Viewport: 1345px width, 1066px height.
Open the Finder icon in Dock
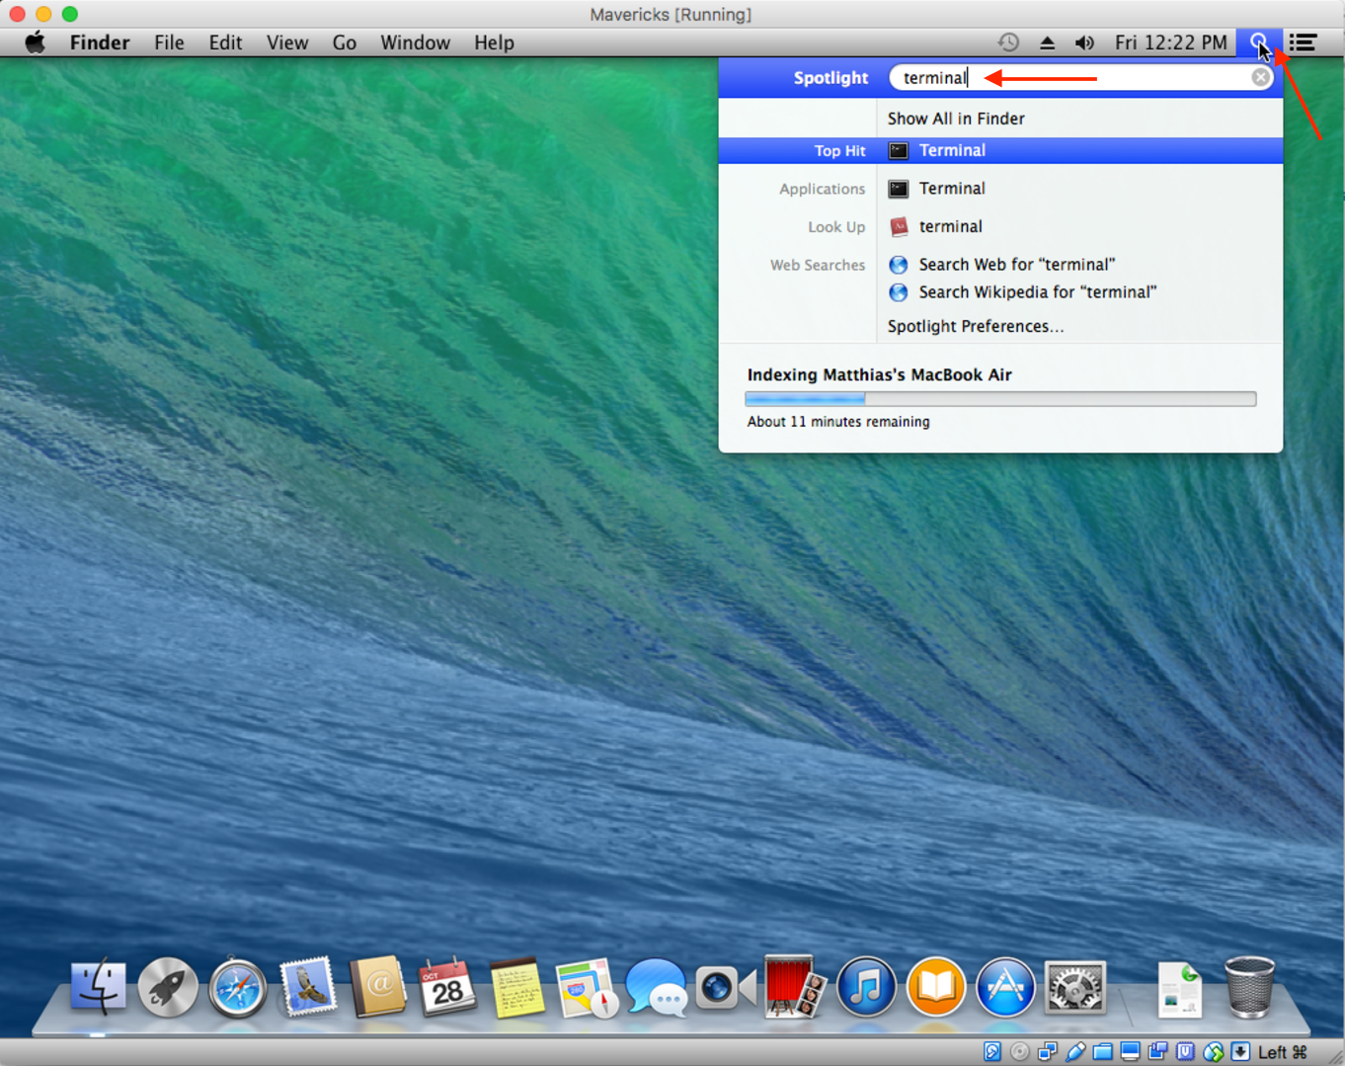(99, 988)
